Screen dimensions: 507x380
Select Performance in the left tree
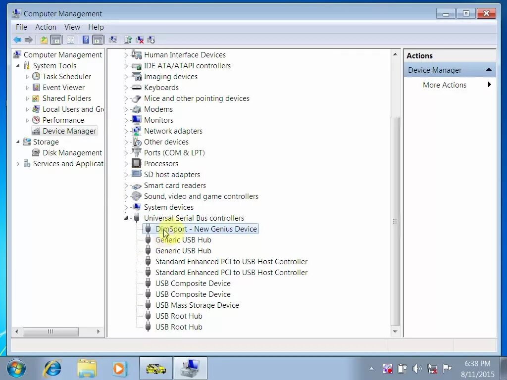tap(63, 120)
